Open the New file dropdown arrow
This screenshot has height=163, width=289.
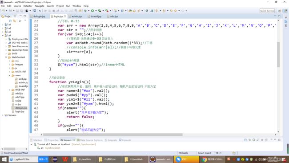pos(6,11)
